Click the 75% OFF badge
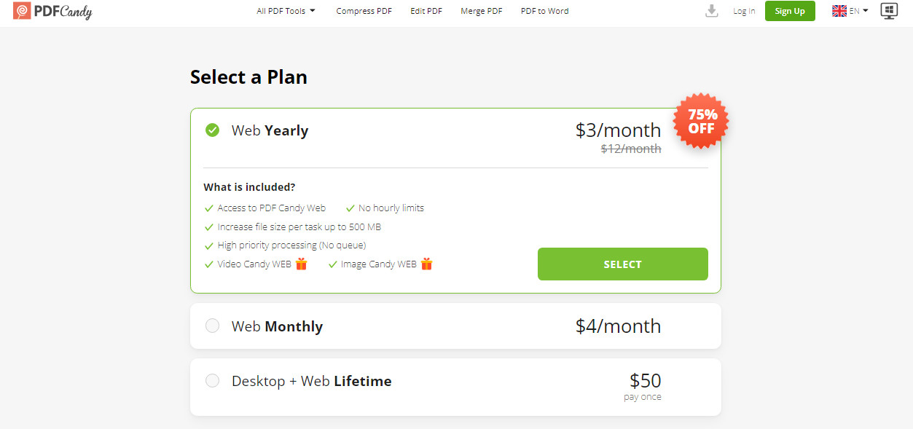 click(701, 121)
